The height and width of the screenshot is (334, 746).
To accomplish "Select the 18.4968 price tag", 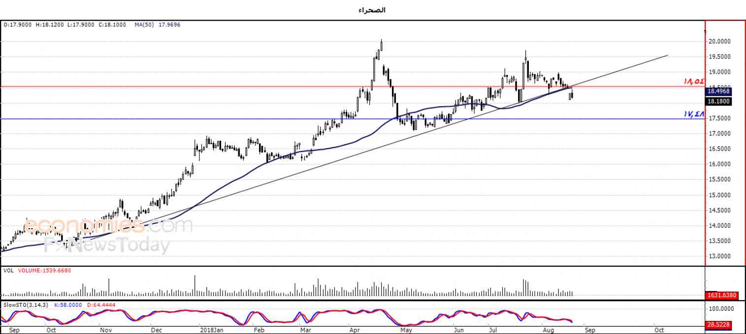I will pyautogui.click(x=718, y=91).
